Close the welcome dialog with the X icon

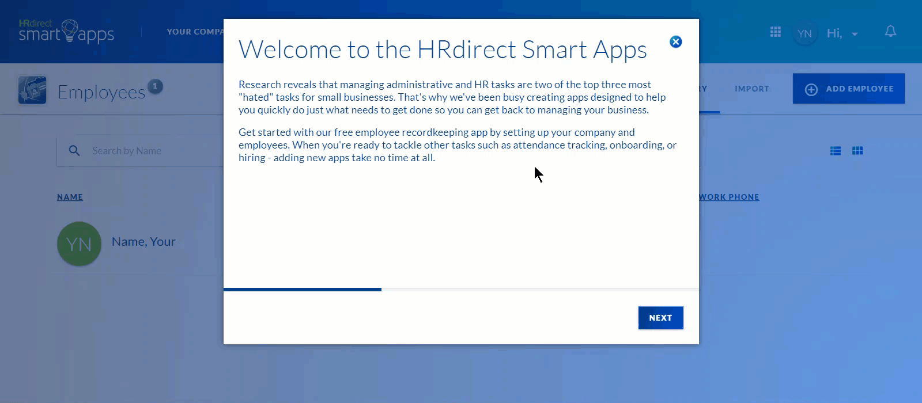676,41
